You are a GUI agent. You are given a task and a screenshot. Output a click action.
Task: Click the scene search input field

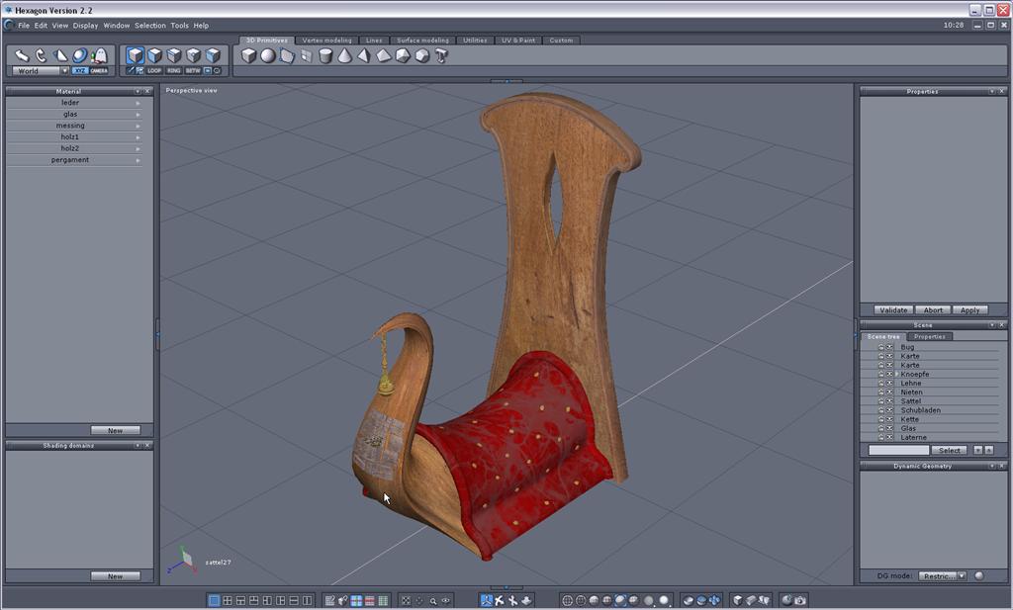[898, 451]
